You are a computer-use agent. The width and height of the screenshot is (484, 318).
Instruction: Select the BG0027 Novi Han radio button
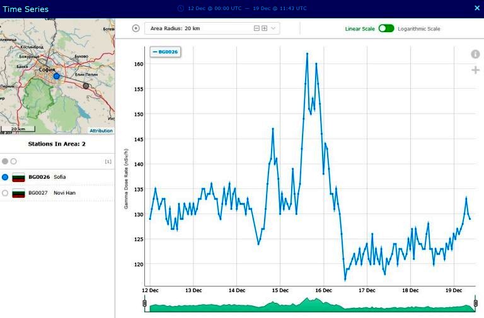click(5, 193)
